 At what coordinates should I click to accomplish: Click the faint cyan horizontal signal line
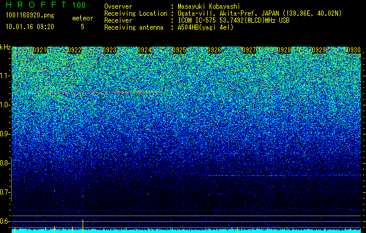(x=283, y=175)
